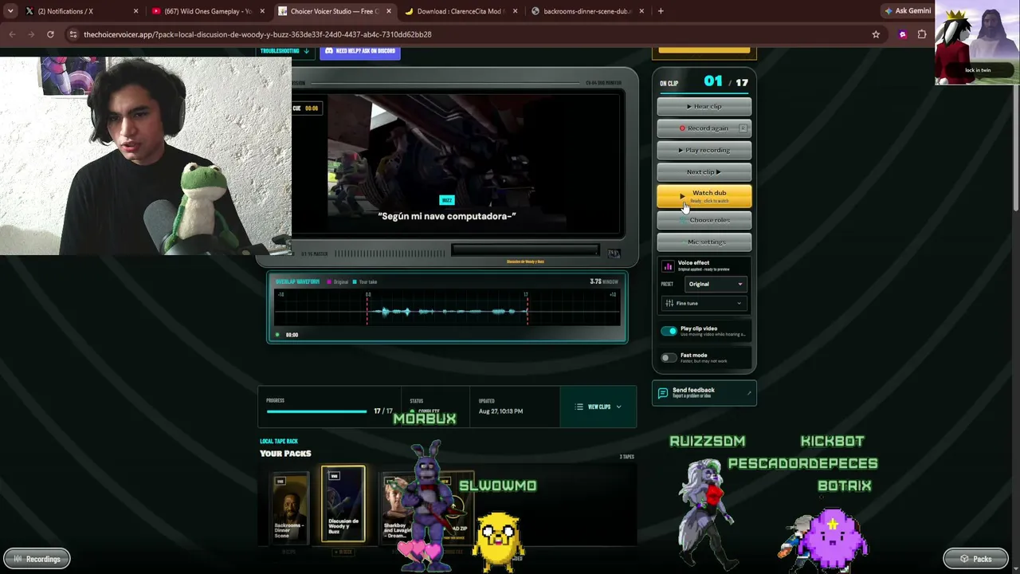Click the 3.7S window label
The image size is (1020, 574).
(603, 281)
